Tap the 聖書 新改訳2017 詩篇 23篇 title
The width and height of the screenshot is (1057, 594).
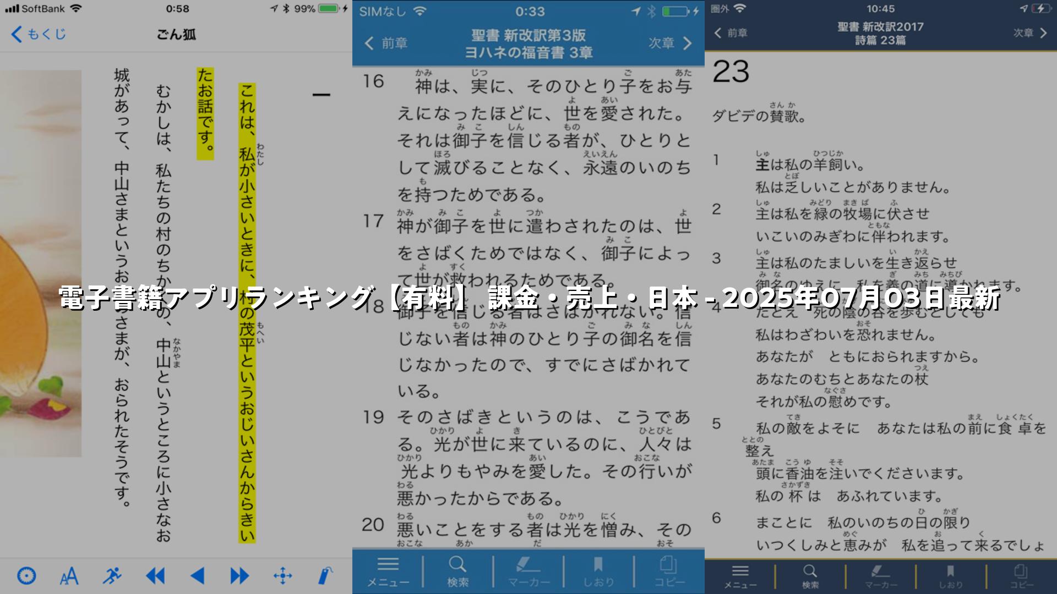880,33
